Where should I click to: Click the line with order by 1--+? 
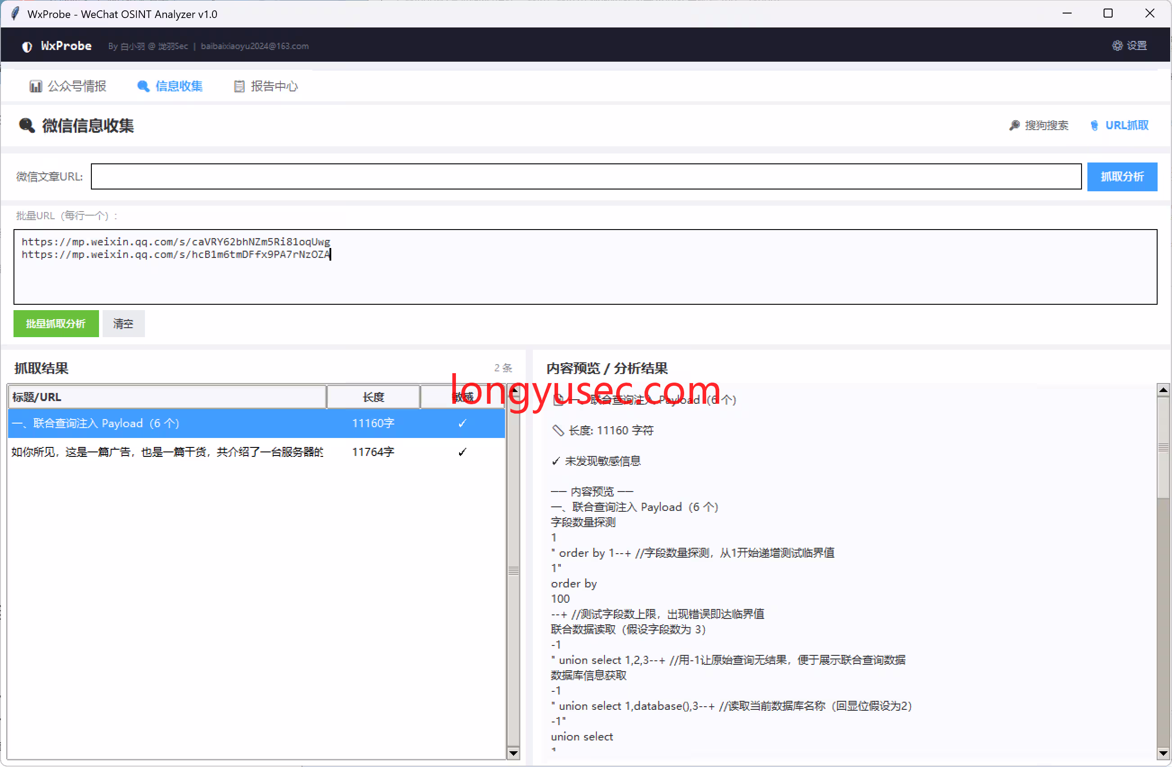[693, 553]
